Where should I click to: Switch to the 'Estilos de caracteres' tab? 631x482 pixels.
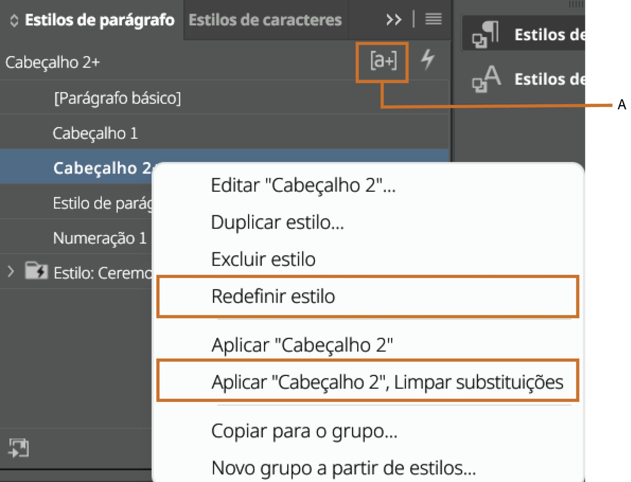pos(265,20)
